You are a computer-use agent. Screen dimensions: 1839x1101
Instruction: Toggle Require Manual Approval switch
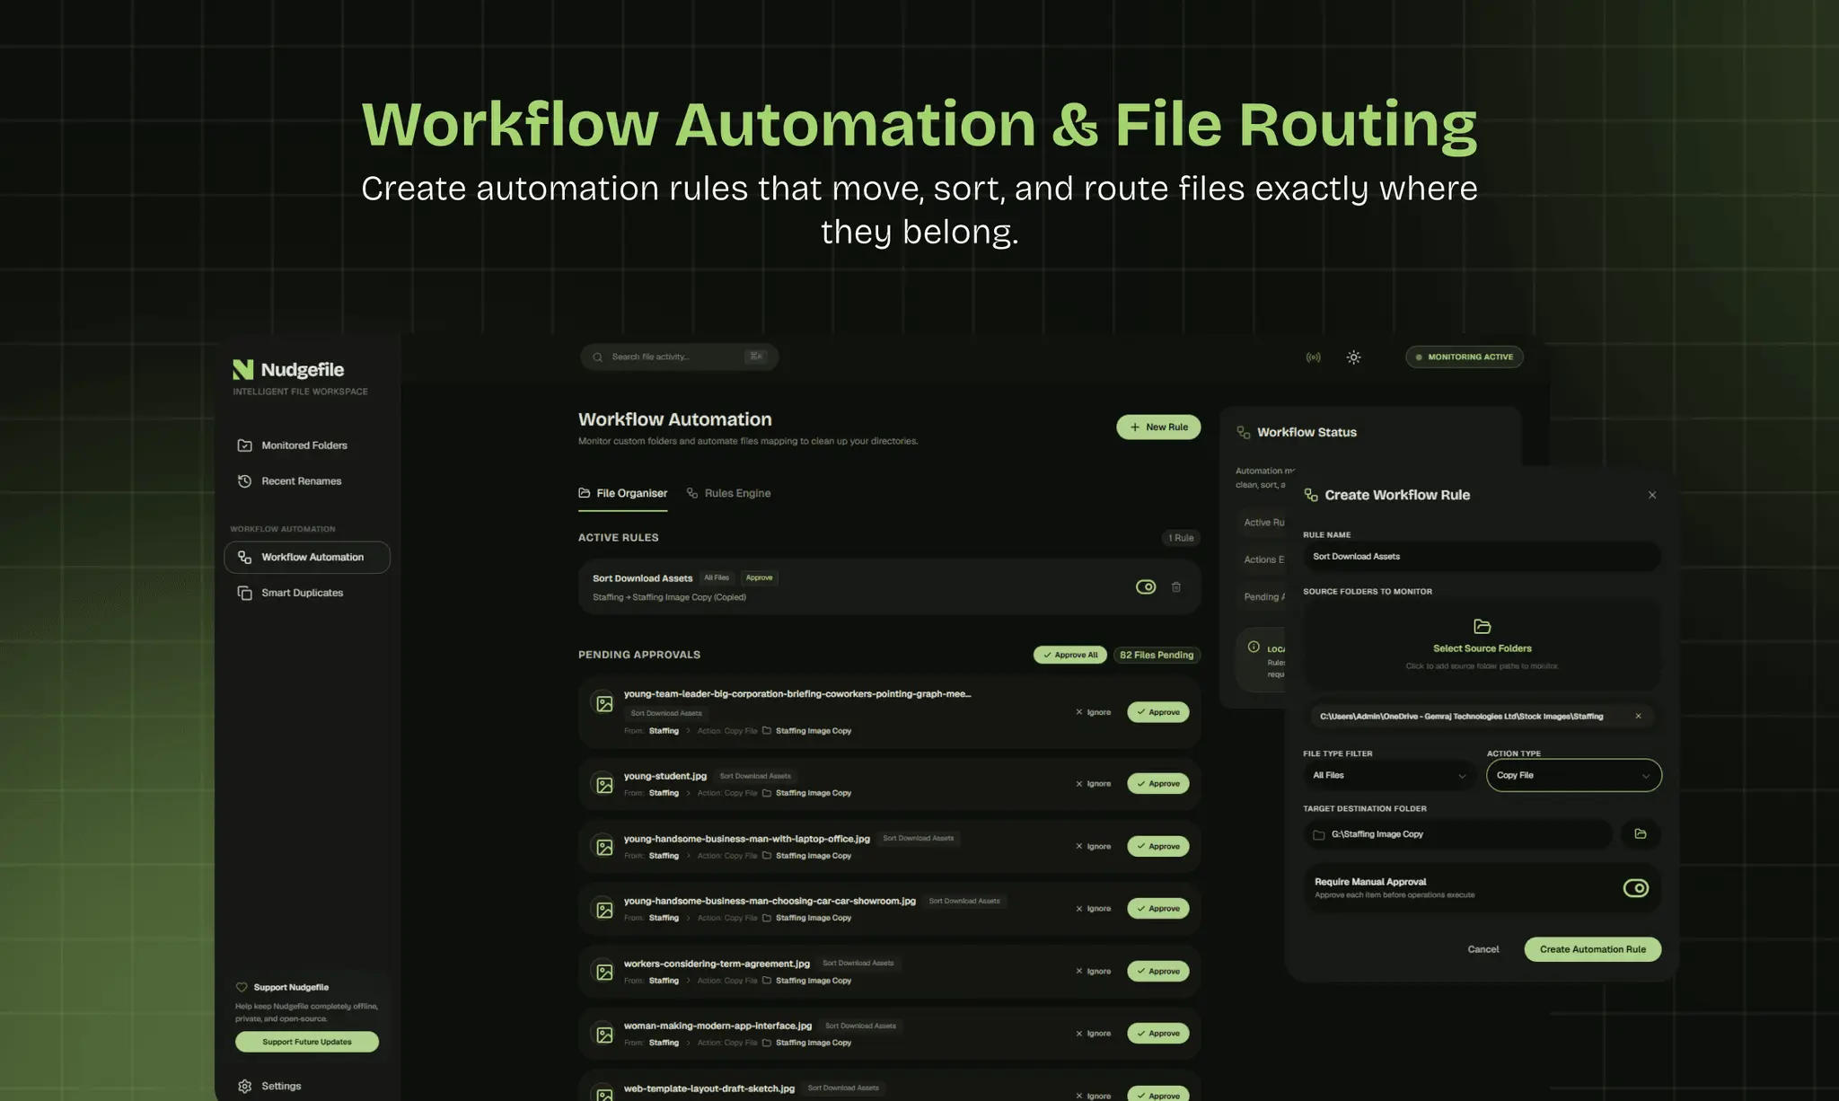[x=1636, y=888]
